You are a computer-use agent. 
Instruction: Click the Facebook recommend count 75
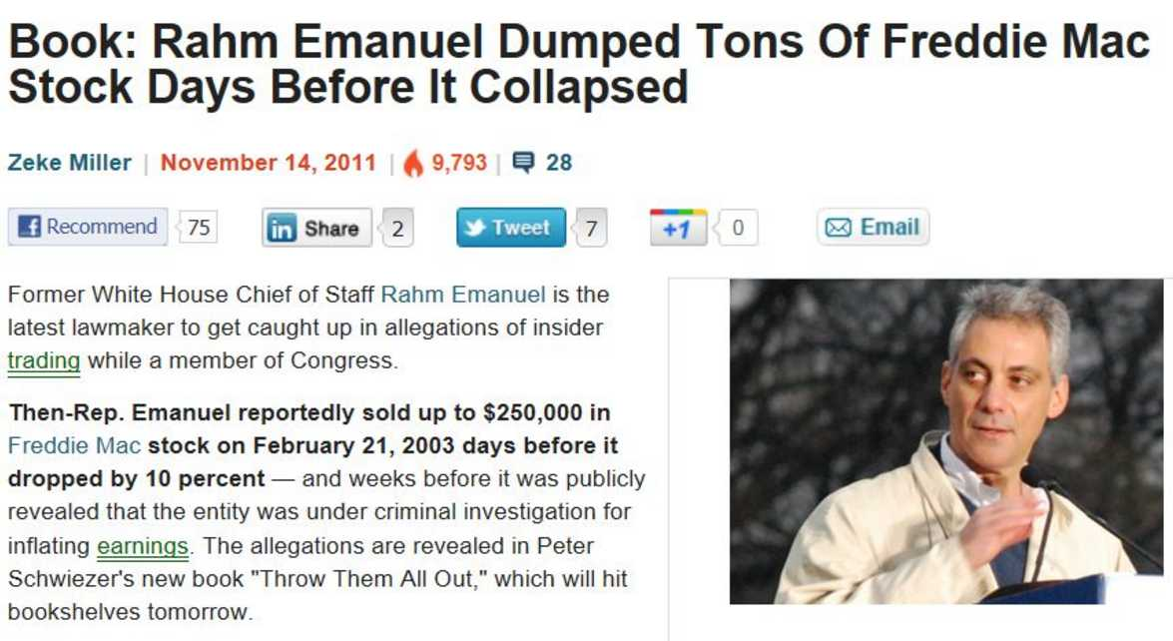coord(199,228)
